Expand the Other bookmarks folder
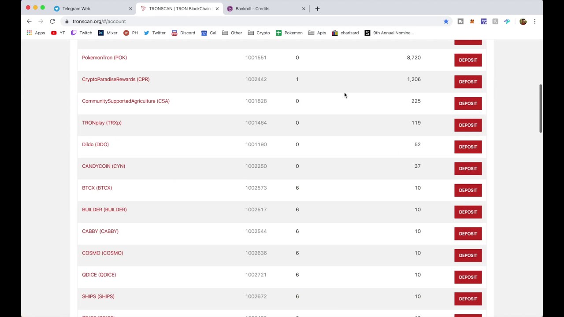Image resolution: width=564 pixels, height=317 pixels. [x=232, y=33]
